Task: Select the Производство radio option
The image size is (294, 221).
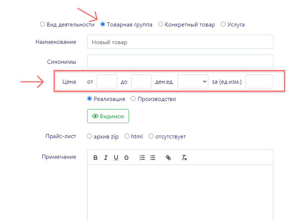Action: pos(133,99)
